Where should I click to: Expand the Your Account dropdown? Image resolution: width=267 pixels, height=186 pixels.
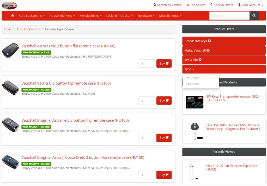click(251, 5)
